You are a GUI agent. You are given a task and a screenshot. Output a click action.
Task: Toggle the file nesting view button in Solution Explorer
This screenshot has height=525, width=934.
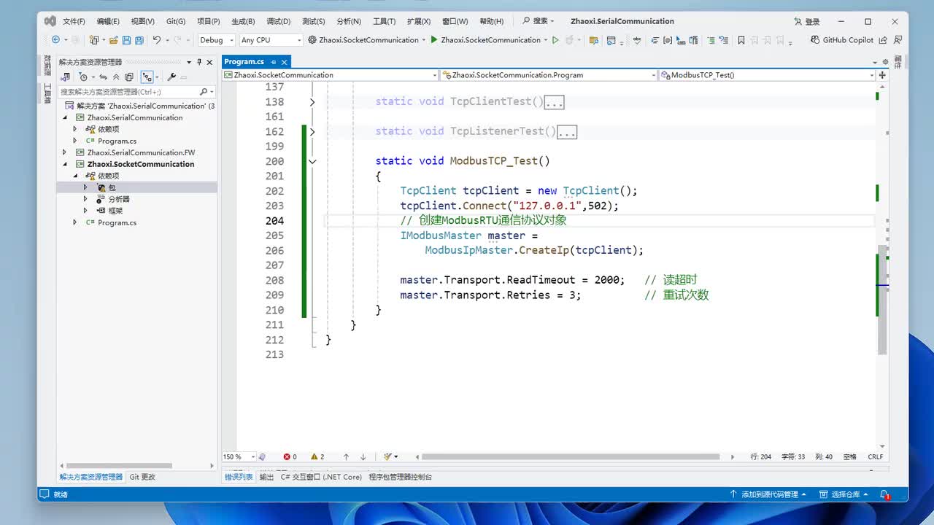pos(148,77)
